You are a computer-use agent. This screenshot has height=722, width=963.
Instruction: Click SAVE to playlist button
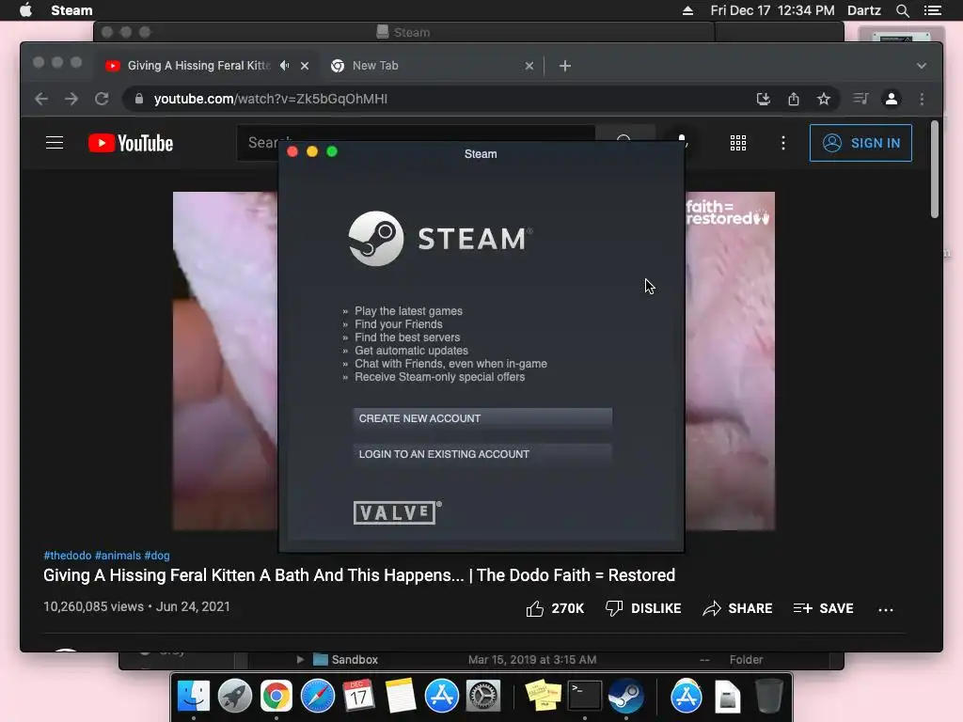(824, 608)
